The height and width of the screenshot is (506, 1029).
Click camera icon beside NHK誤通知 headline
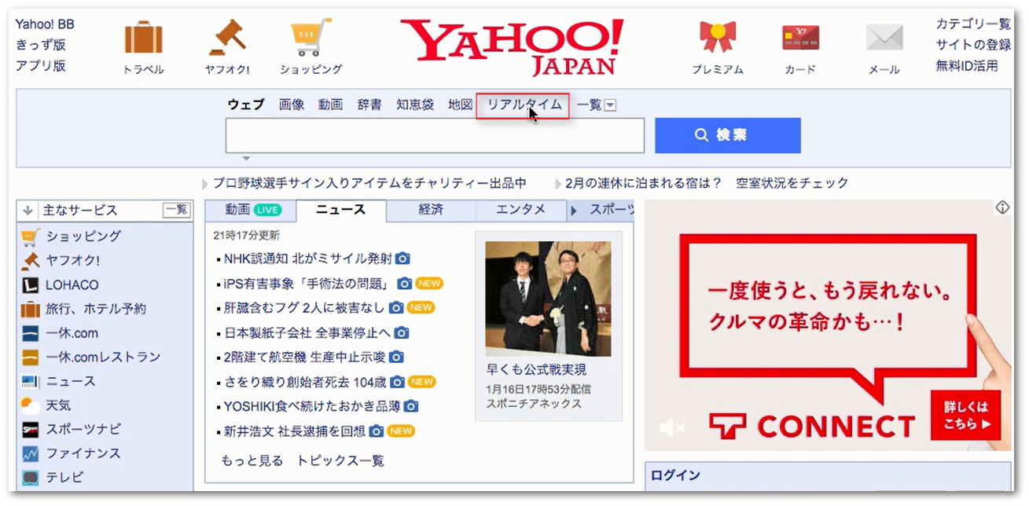pos(402,258)
